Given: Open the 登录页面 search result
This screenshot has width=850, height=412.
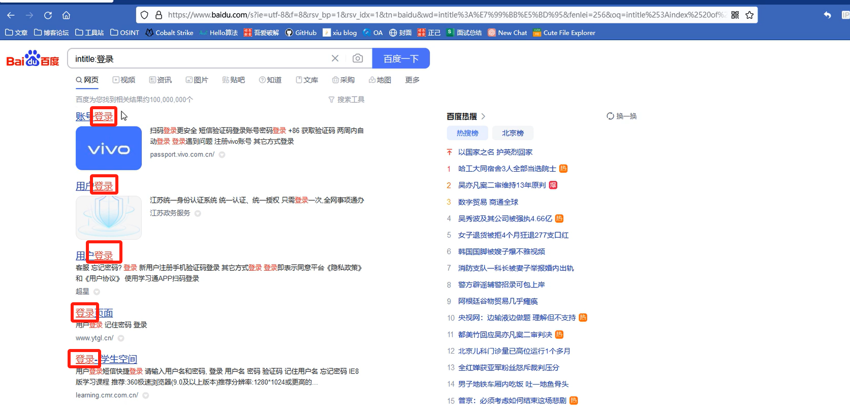Looking at the screenshot, I should tap(95, 313).
